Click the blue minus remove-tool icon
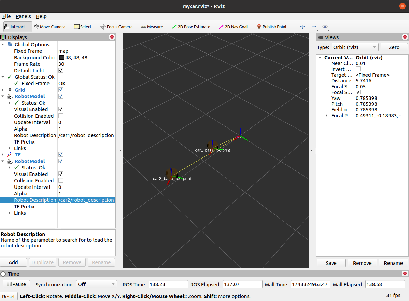Image resolution: width=409 pixels, height=301 pixels. (x=314, y=27)
